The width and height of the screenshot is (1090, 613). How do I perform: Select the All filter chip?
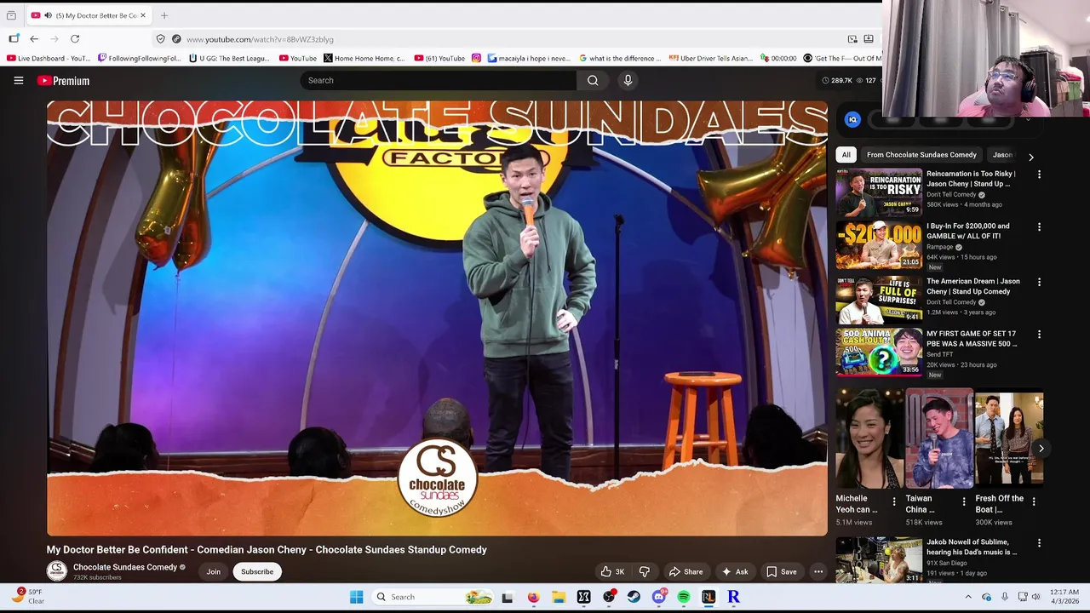click(x=846, y=155)
